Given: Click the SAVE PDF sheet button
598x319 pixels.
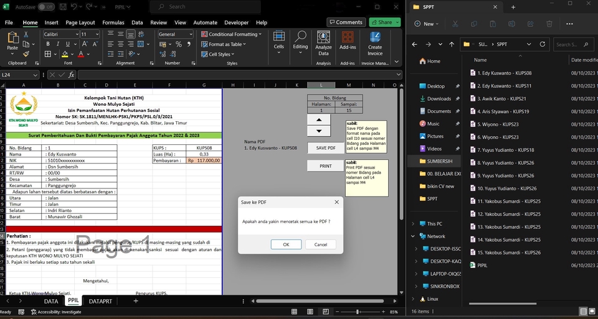Looking at the screenshot, I should click(x=326, y=148).
